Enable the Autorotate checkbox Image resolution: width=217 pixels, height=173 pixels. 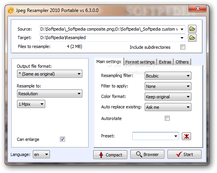[x=167, y=118]
